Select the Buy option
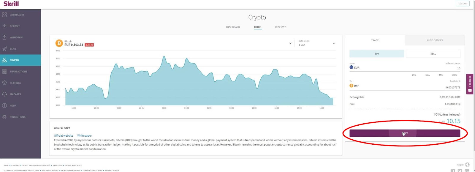The width and height of the screenshot is (475, 172). 377,54
